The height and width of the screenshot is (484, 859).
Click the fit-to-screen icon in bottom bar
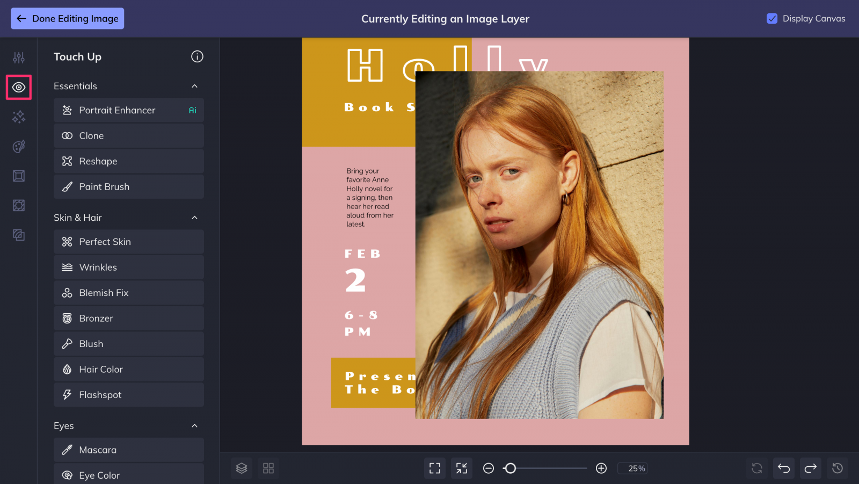[x=434, y=468]
